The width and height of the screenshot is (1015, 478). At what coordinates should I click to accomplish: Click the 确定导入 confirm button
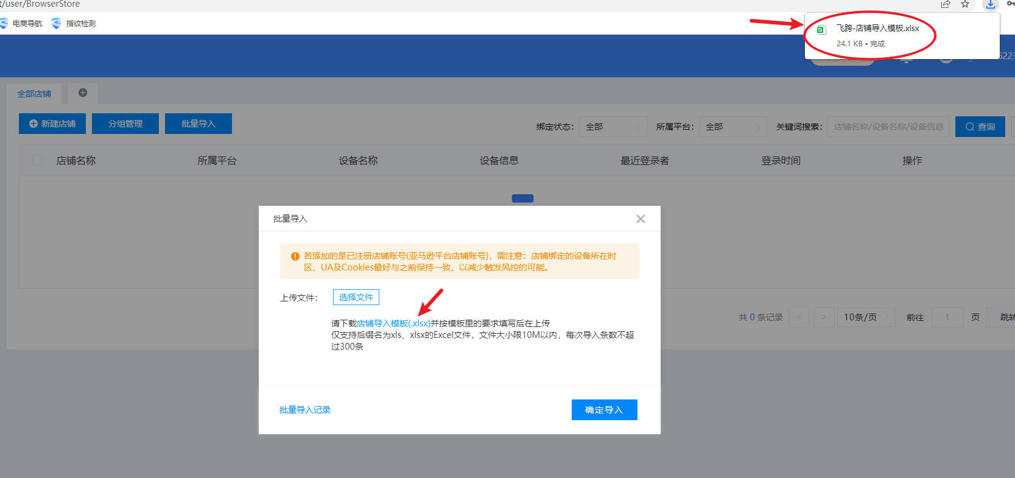click(x=604, y=410)
